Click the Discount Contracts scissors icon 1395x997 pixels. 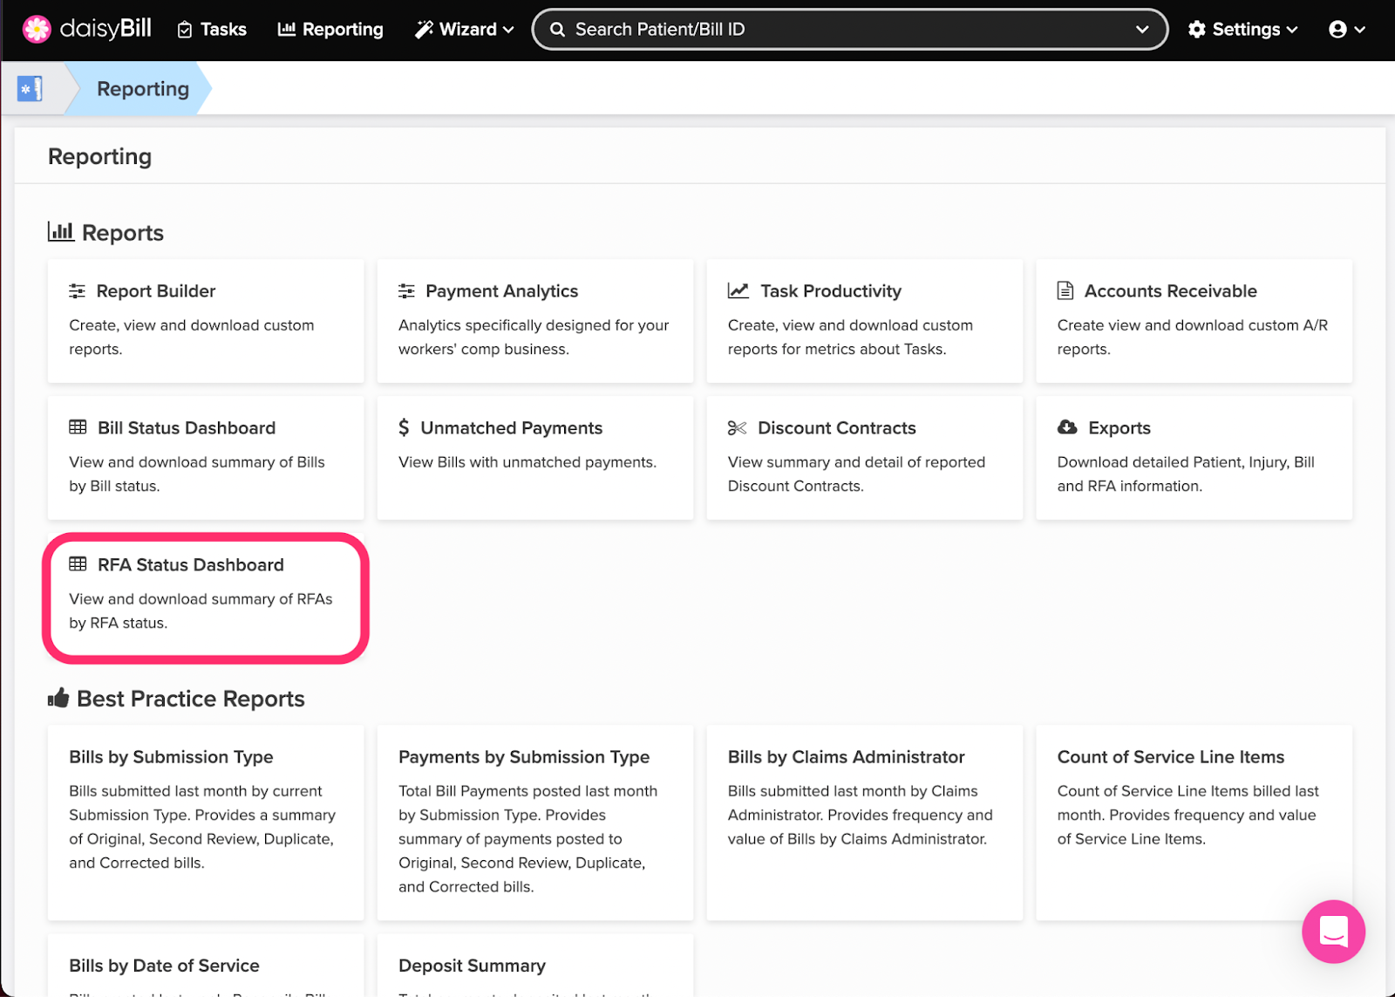point(738,428)
